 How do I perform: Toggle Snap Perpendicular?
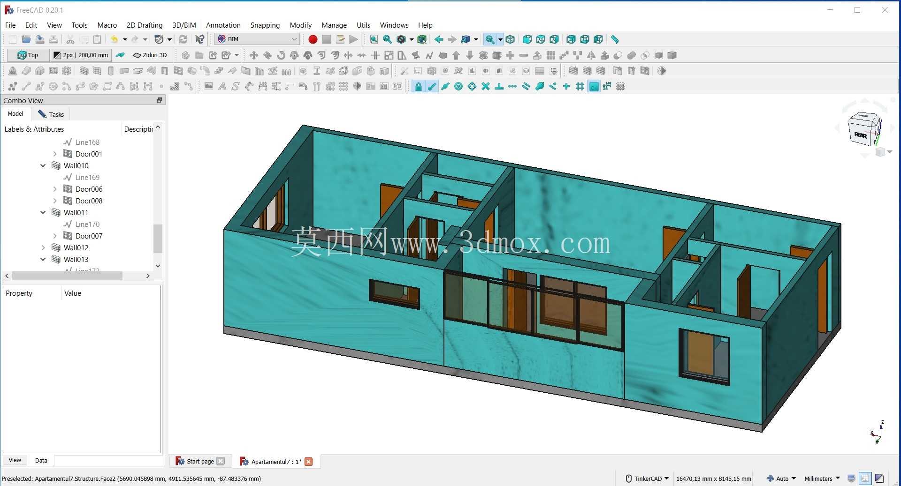pyautogui.click(x=499, y=86)
